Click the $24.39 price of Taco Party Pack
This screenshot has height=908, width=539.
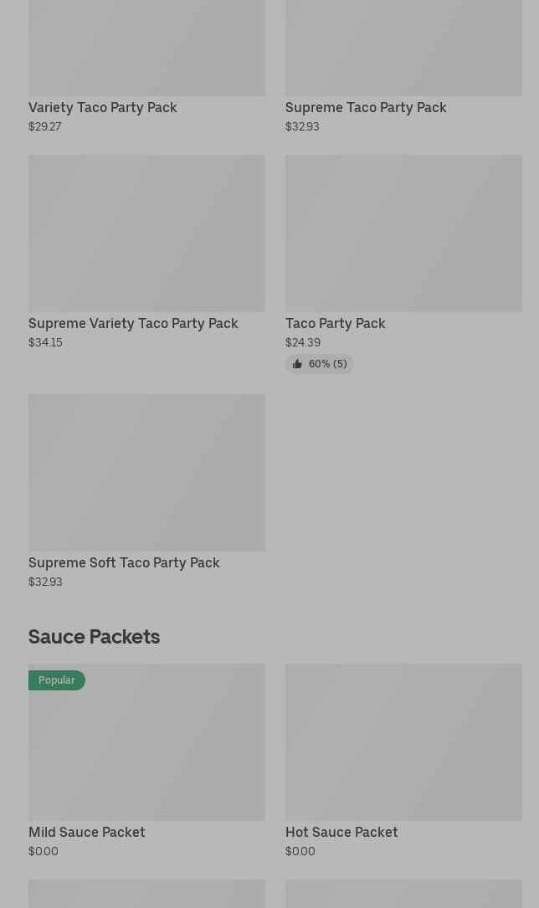point(303,342)
